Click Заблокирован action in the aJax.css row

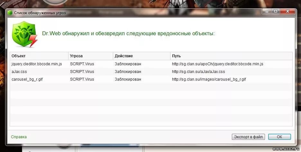[128, 72]
